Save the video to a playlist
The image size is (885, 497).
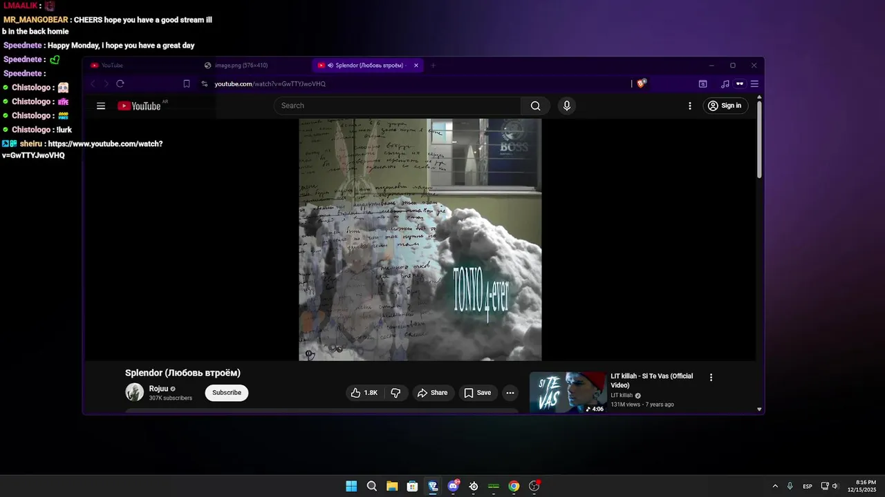click(478, 393)
